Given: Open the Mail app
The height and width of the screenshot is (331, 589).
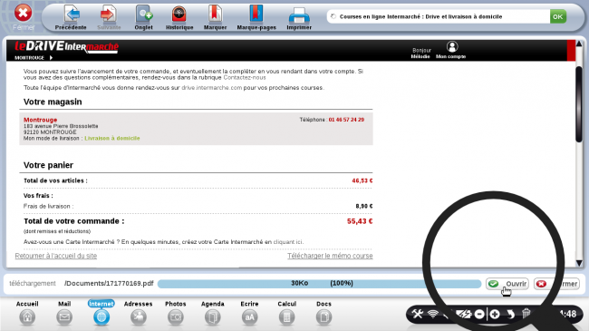Looking at the screenshot, I should tap(64, 313).
